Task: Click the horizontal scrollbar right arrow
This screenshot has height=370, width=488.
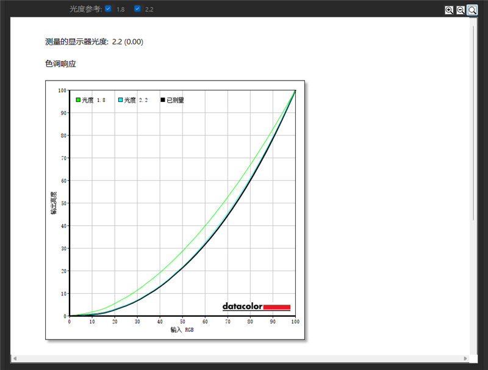Action: (466, 358)
